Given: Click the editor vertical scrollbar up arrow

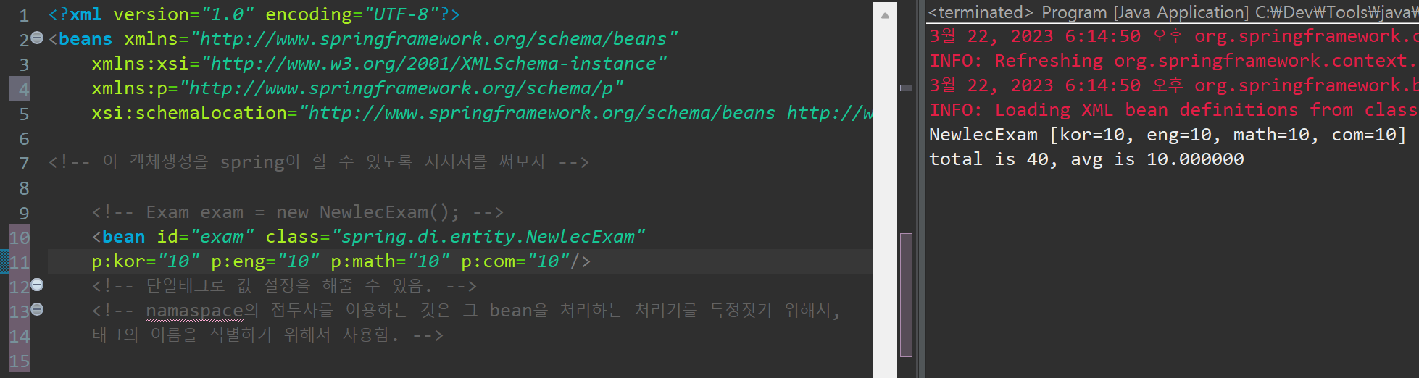Looking at the screenshot, I should [885, 14].
